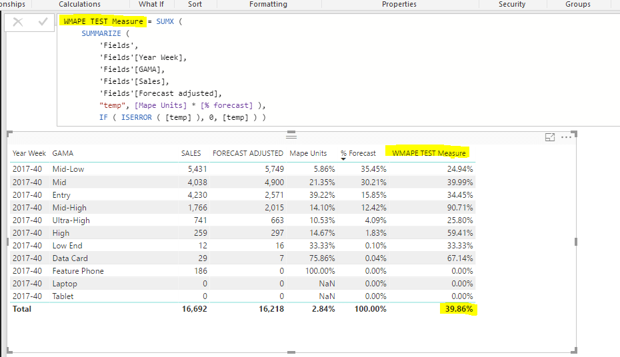The image size is (620, 357).
Task: Open the Calculations ribbon group
Action: (x=79, y=5)
